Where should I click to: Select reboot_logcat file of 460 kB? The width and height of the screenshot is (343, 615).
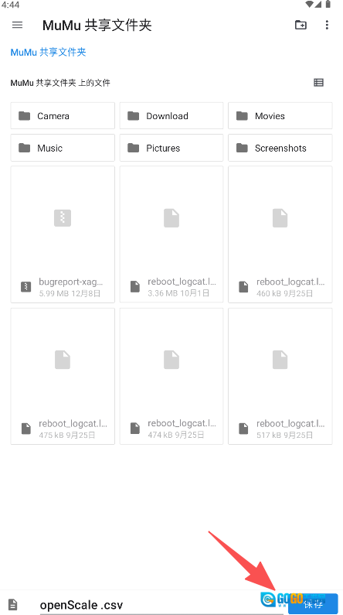[280, 234]
